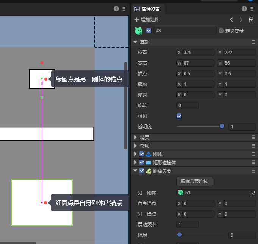Click the 透明度 slider handle
Image resolution: width=258 pixels, height=244 pixels.
[x=222, y=126]
